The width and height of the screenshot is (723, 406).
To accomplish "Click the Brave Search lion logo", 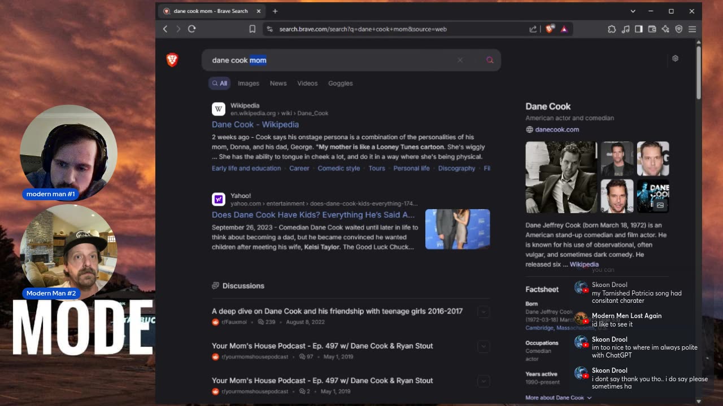I will point(172,60).
